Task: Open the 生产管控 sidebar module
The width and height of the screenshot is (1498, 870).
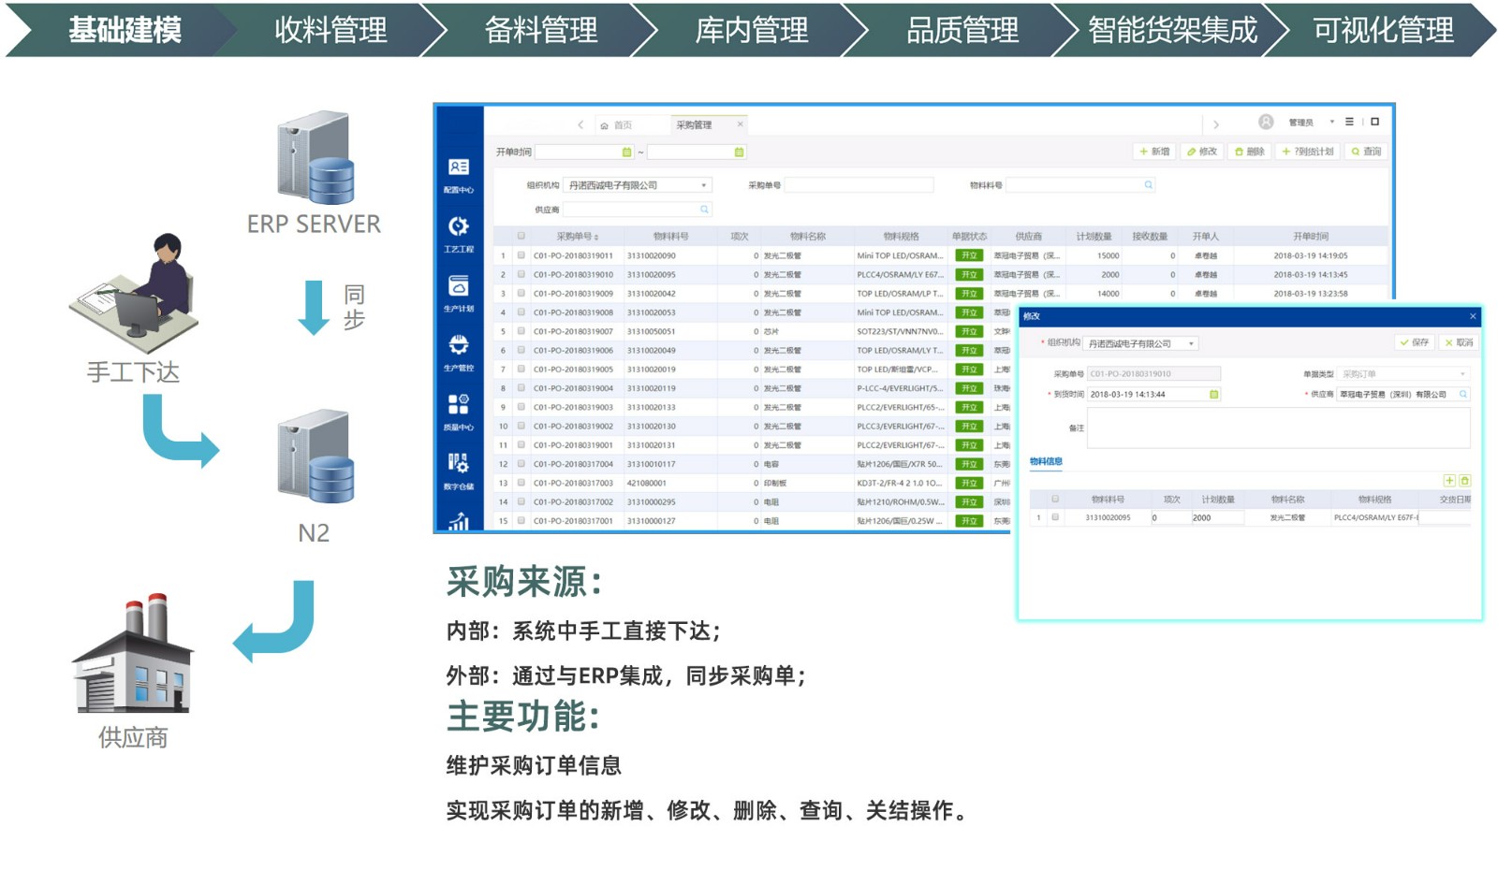Action: click(x=458, y=350)
